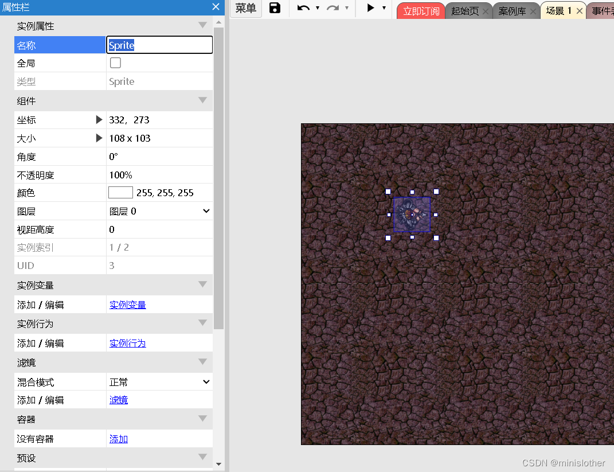This screenshot has height=472, width=614.
Task: Collapse the 实例变量 section
Action: 202,284
